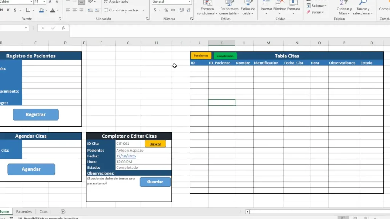Apply thousands separator style
The image size is (390, 219).
coord(173,10)
